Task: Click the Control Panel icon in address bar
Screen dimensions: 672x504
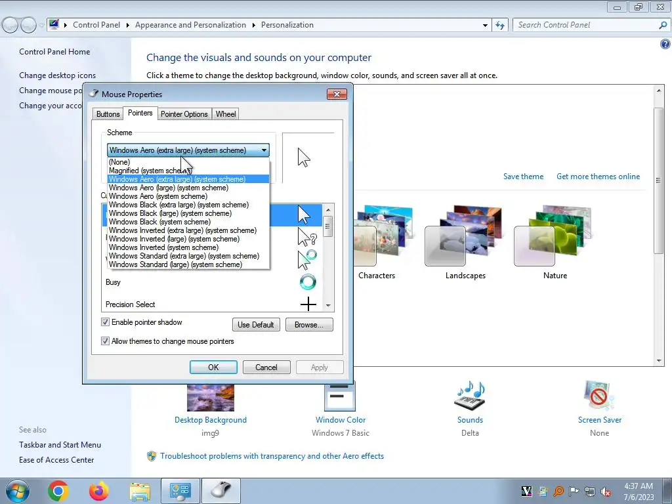Action: click(x=54, y=24)
